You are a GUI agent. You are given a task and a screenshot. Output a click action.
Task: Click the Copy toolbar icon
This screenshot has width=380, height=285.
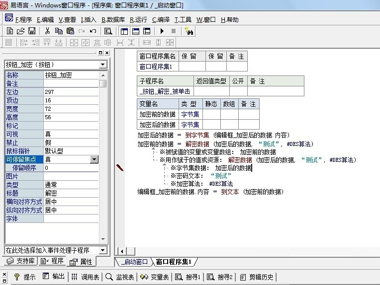pos(59,31)
